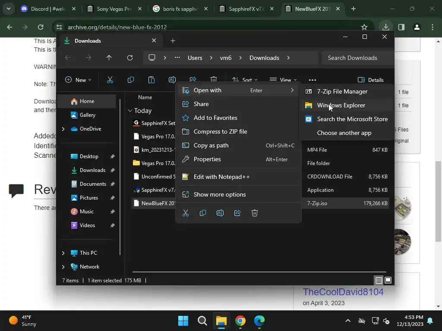Switch to Sony Vegas Pro browser tab
Image resolution: width=442 pixels, height=331 pixels.
tap(114, 9)
